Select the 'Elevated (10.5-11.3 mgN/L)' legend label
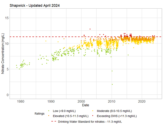 (70, 116)
